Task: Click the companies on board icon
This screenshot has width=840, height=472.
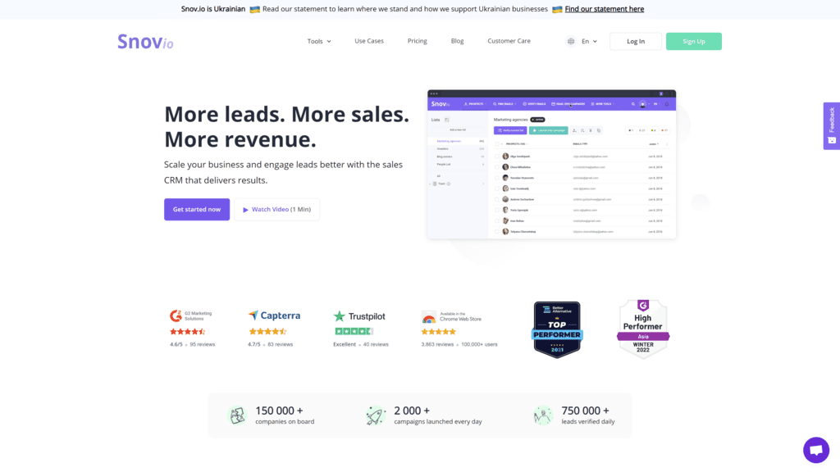Action: 237,415
